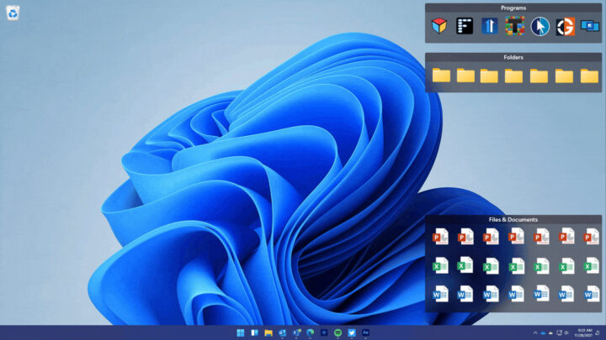The image size is (606, 340).
Task: Select the Folders fence title bar
Action: (513, 57)
